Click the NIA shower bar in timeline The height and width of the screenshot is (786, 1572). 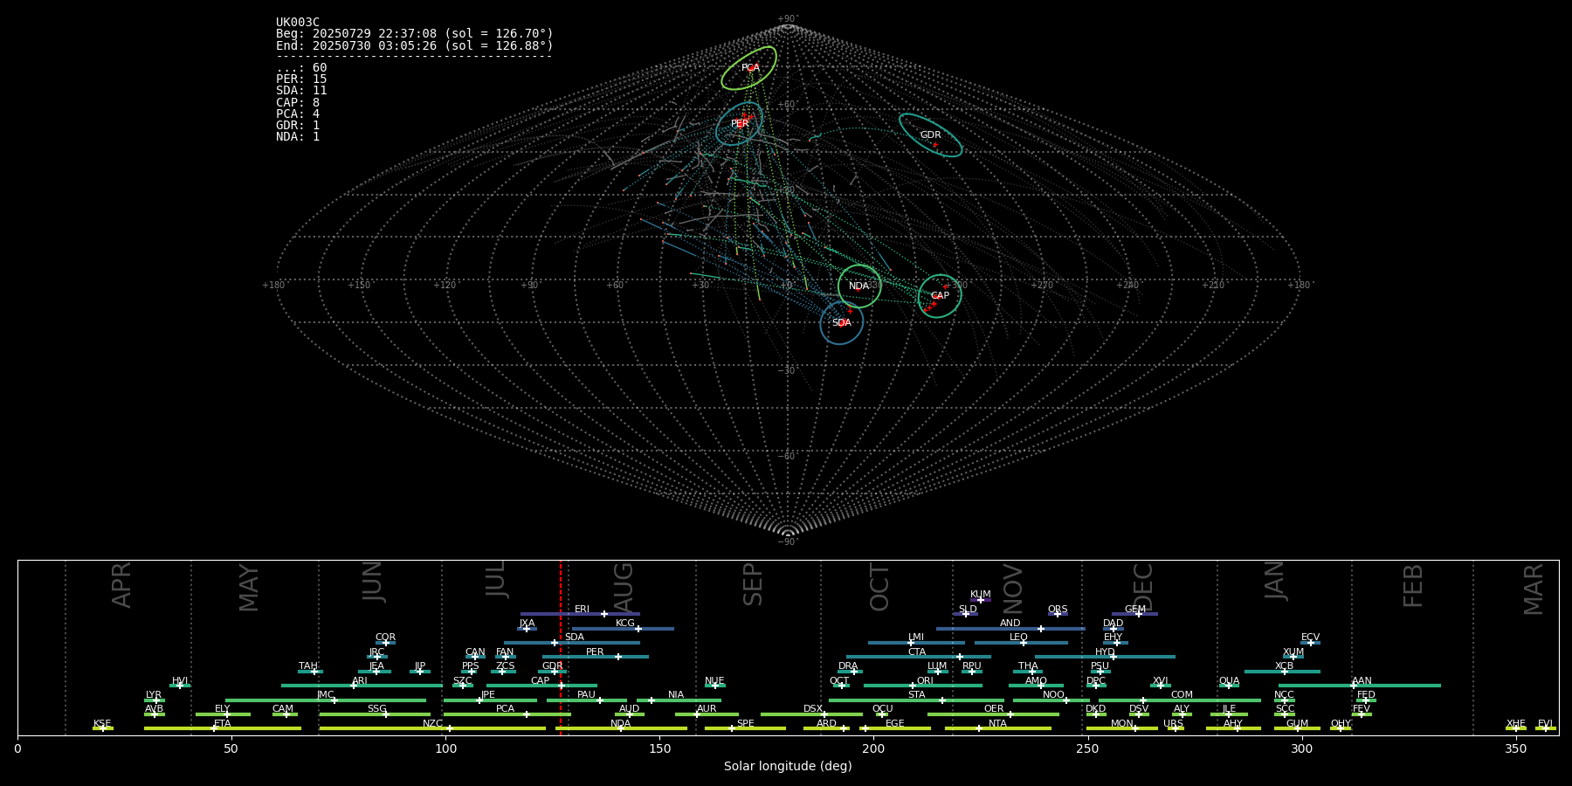tap(679, 700)
